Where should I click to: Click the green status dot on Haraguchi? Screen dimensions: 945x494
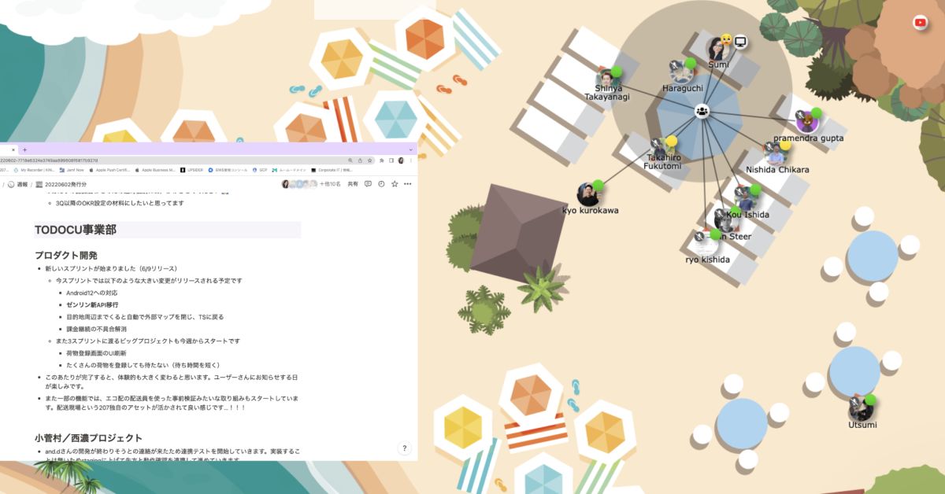[691, 63]
